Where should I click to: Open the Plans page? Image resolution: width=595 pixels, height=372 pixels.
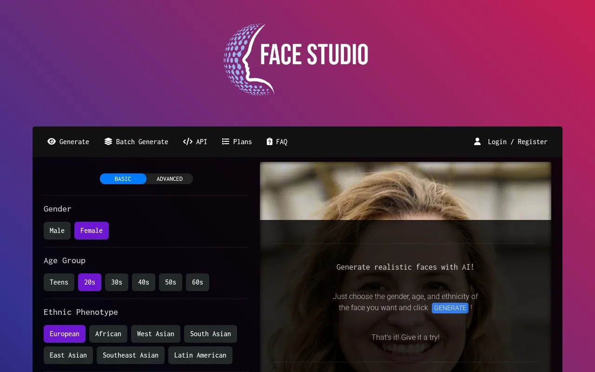pyautogui.click(x=237, y=142)
